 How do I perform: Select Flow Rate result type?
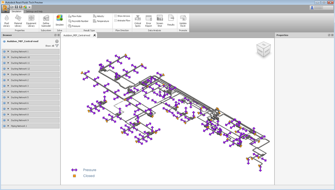[75, 16]
